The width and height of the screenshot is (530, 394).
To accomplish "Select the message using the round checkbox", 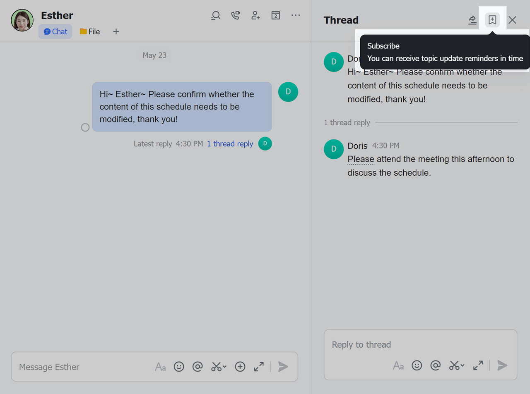I will (85, 127).
